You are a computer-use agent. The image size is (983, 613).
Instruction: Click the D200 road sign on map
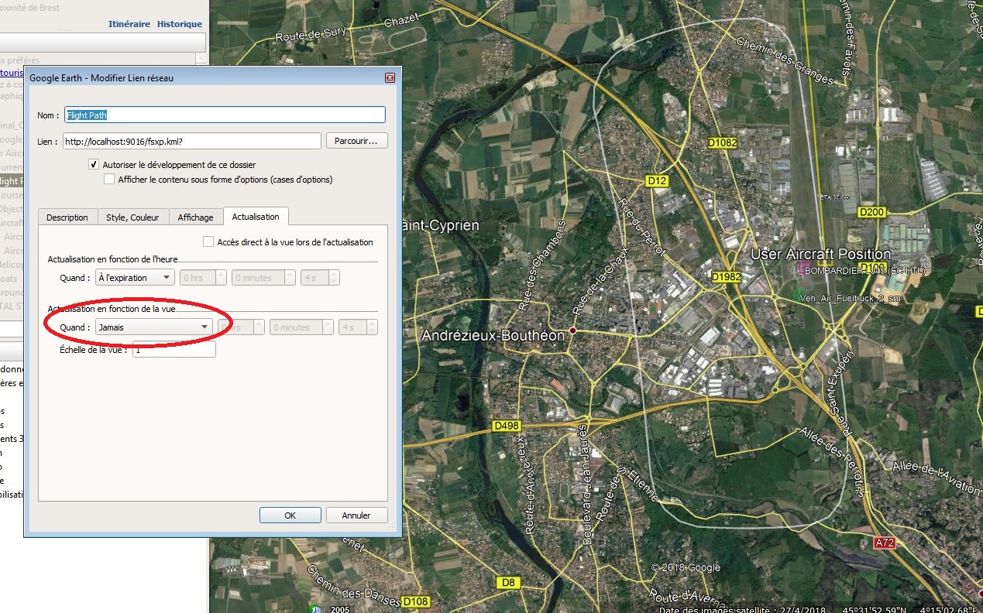point(871,212)
